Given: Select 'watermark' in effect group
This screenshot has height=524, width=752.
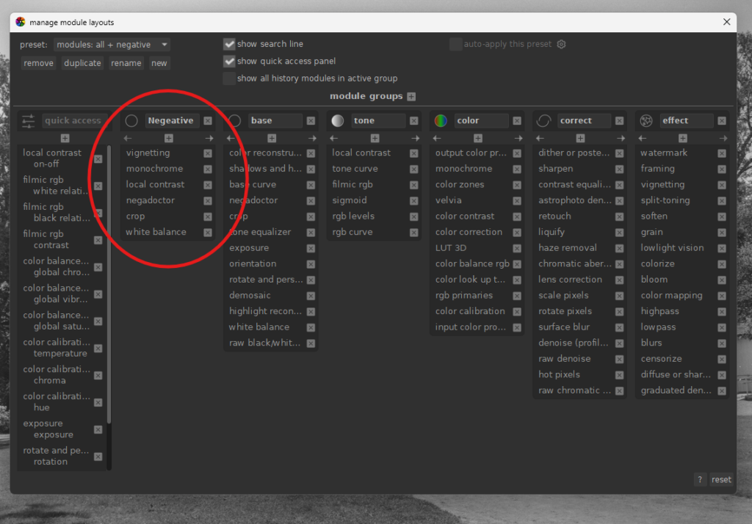Looking at the screenshot, I should click(664, 153).
